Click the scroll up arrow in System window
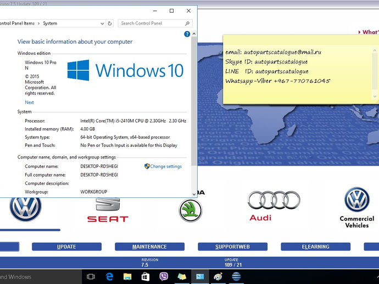Screen dimensions: 379x284 [x=194, y=34]
